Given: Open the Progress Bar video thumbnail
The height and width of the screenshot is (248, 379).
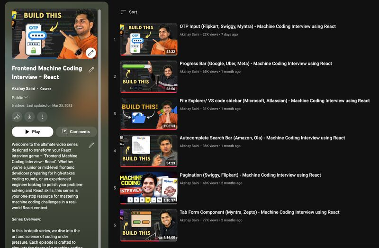Looking at the screenshot, I should tap(149, 77).
